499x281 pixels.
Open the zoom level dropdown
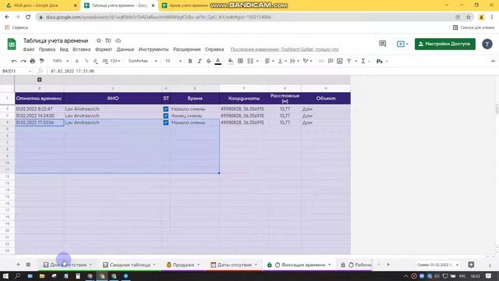pyautogui.click(x=61, y=61)
